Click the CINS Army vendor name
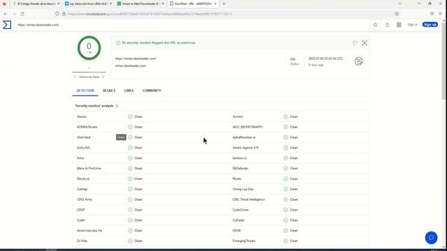The height and width of the screenshot is (251, 447). point(85,199)
